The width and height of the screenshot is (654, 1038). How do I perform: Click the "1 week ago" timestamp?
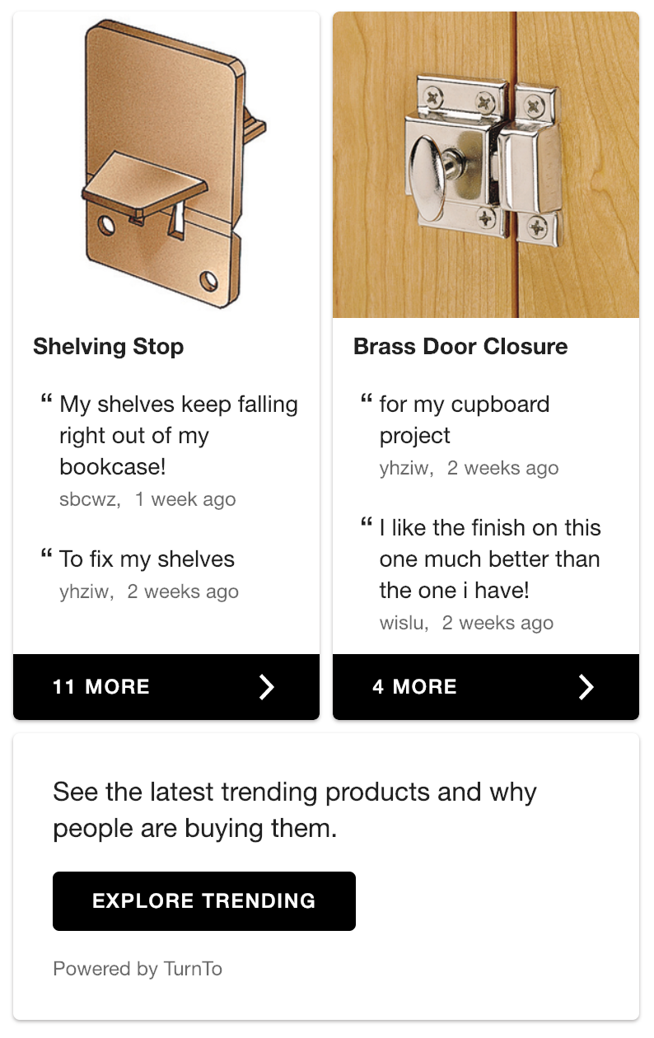click(x=185, y=499)
